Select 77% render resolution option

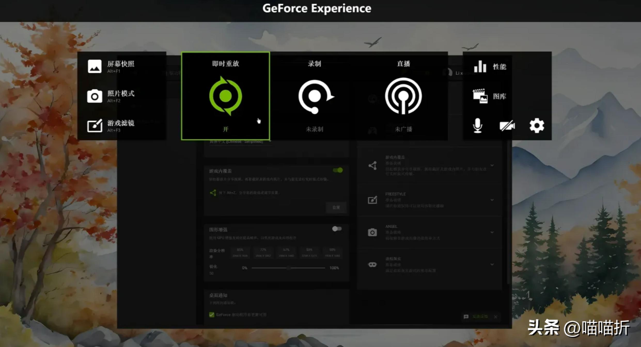pyautogui.click(x=263, y=252)
